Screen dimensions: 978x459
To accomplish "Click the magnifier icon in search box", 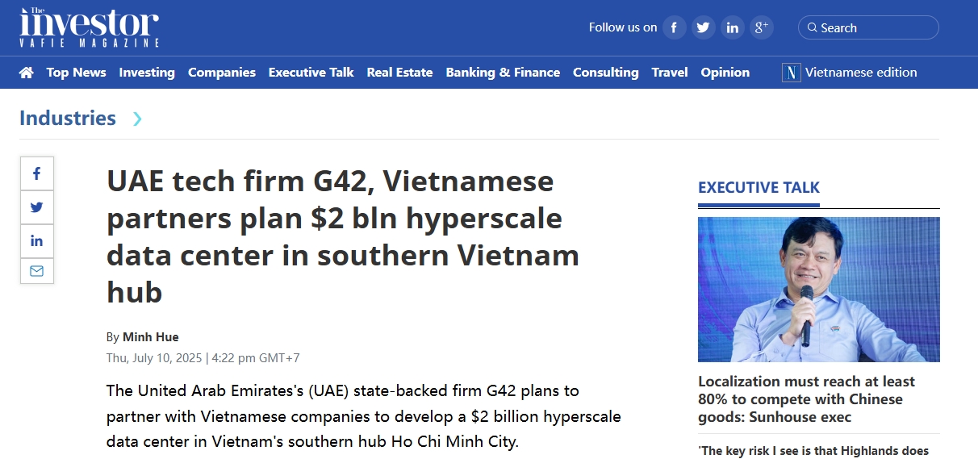I will 812,27.
